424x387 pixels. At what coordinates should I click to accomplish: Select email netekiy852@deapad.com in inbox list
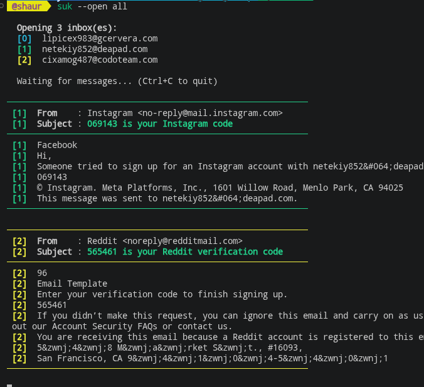[95, 49]
